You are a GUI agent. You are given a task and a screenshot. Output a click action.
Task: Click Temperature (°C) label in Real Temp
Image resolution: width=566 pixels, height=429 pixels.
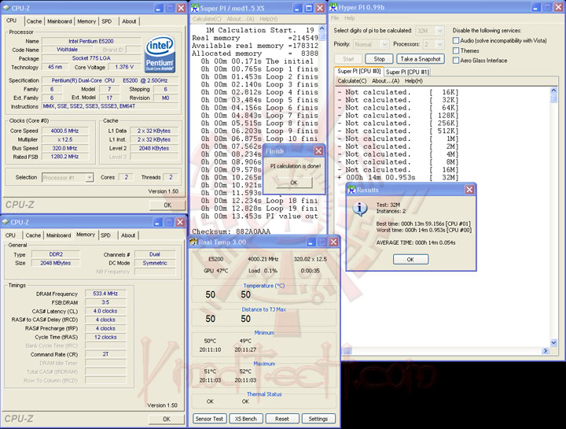pyautogui.click(x=264, y=286)
